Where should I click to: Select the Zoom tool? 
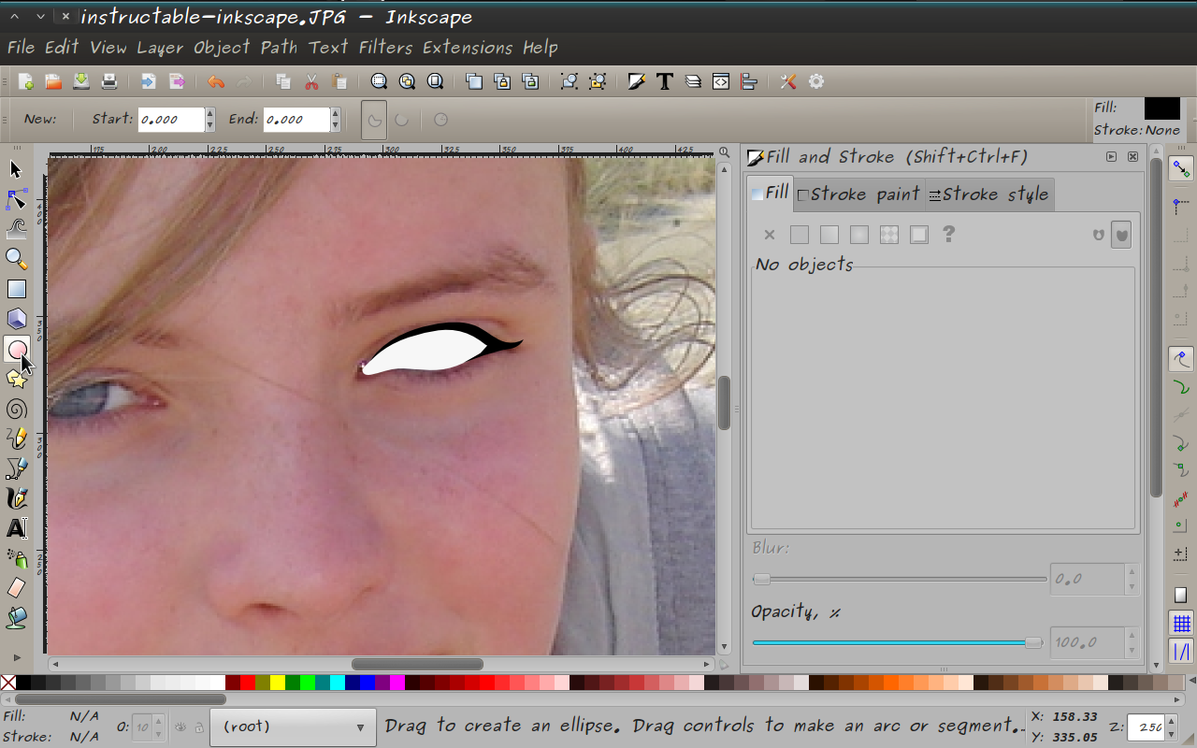tap(16, 259)
